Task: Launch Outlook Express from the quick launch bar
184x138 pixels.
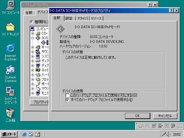Action: [x=31, y=134]
